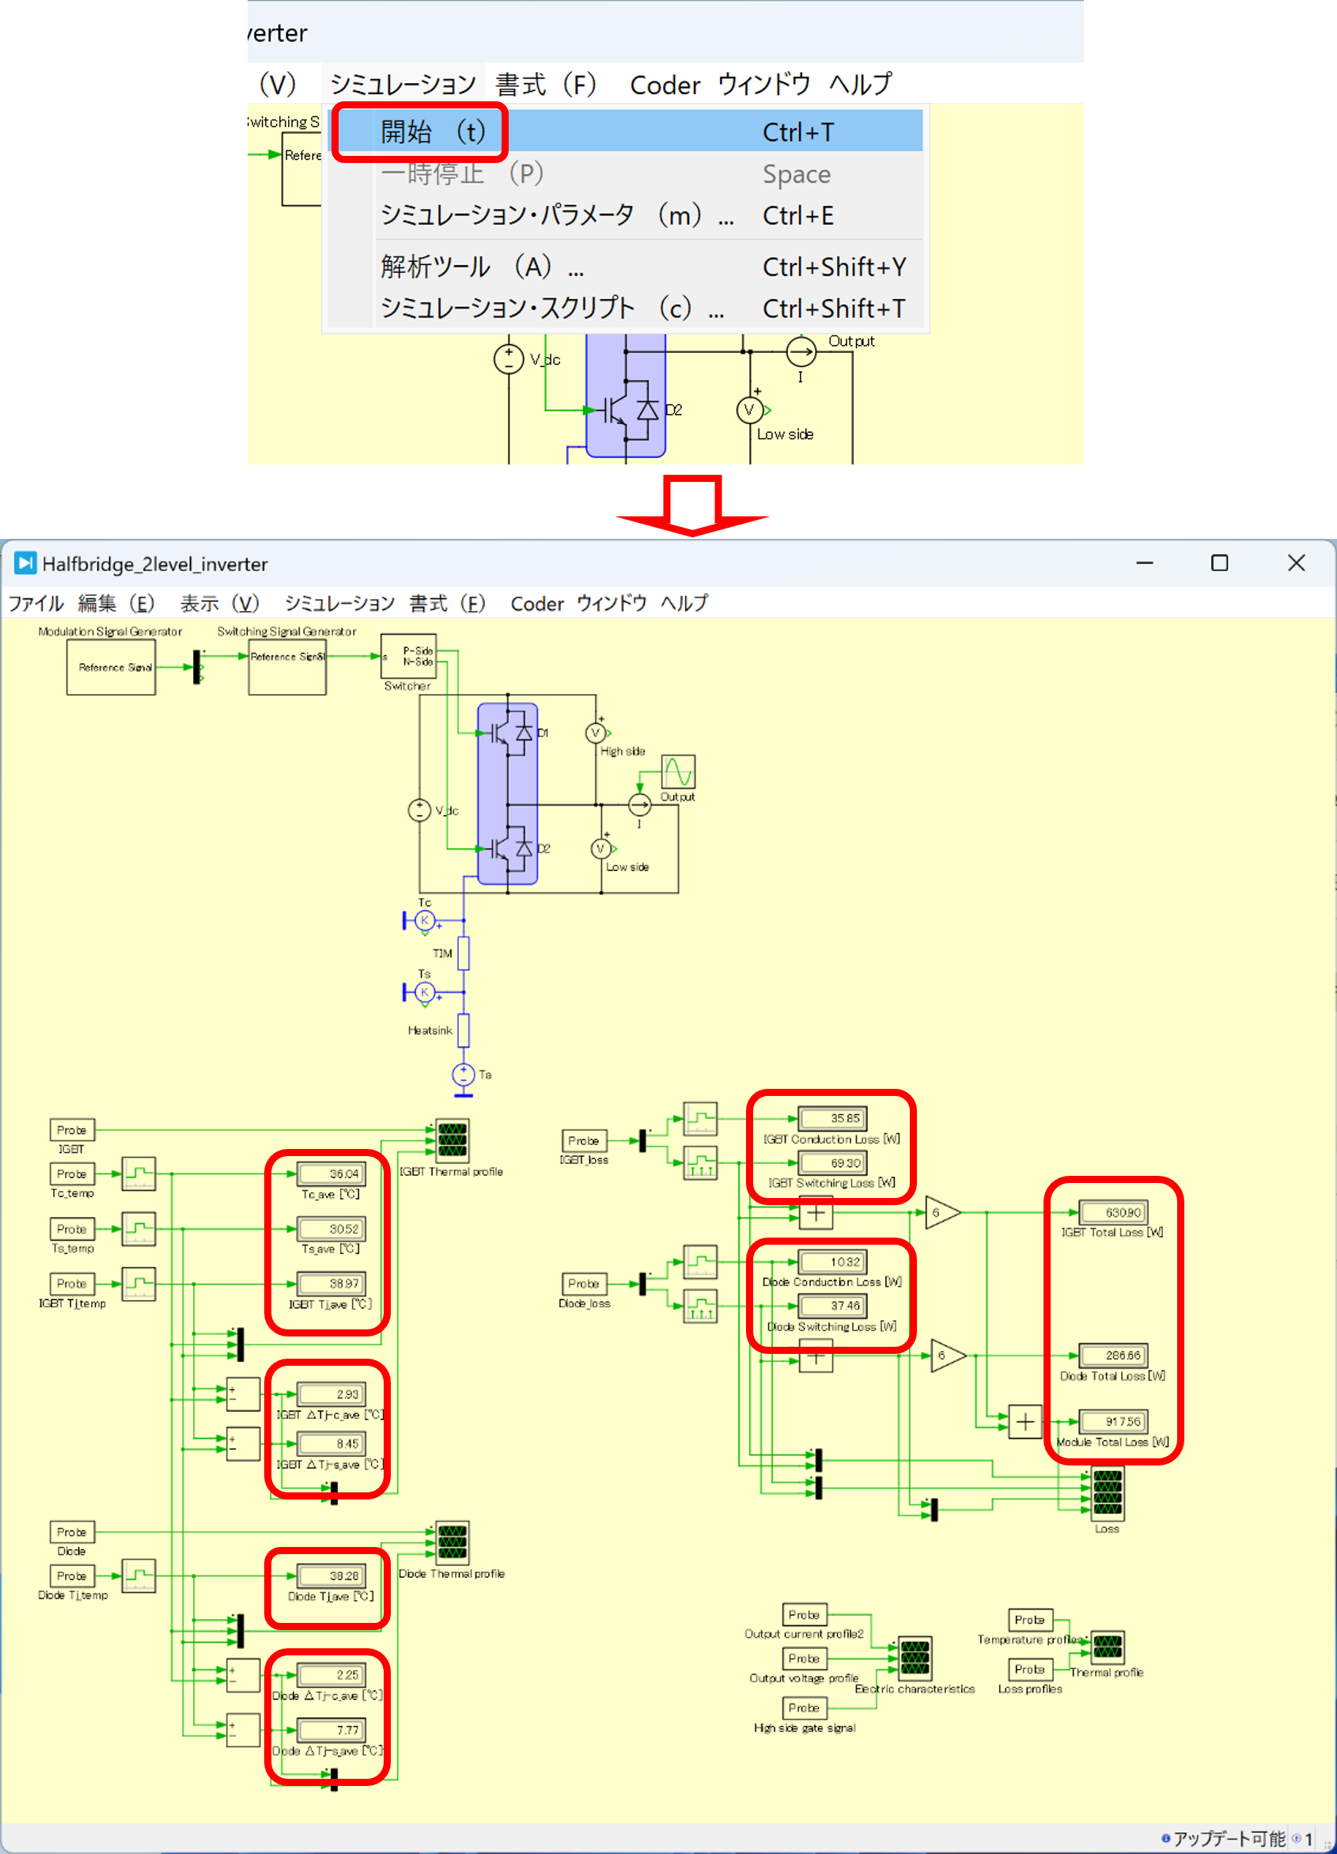Select the Output sine wave scope icon

pos(677,772)
